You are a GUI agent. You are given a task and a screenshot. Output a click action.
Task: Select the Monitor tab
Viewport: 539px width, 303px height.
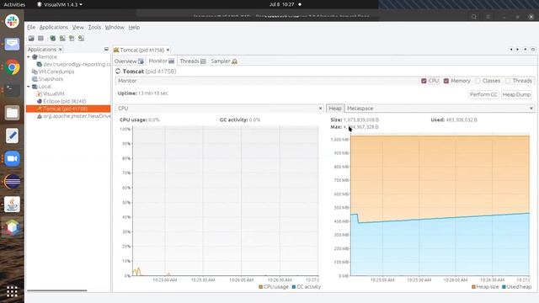pos(161,61)
